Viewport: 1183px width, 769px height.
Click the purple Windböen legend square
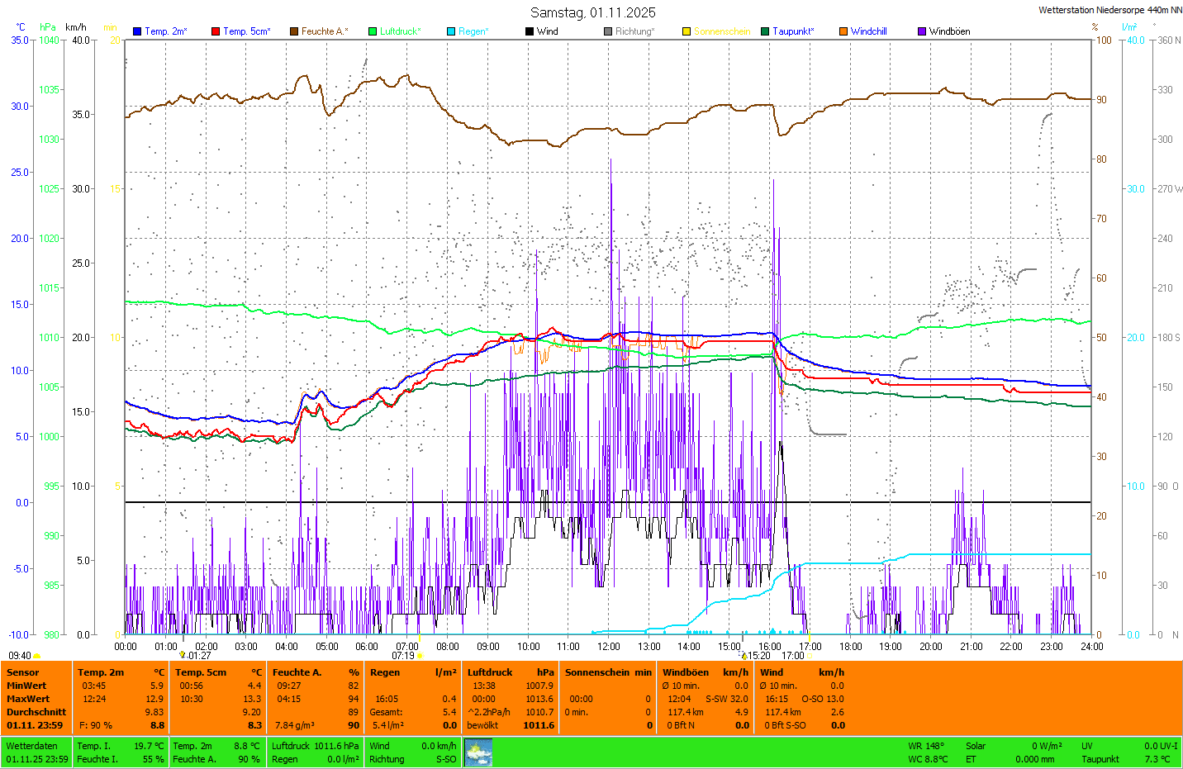click(922, 31)
